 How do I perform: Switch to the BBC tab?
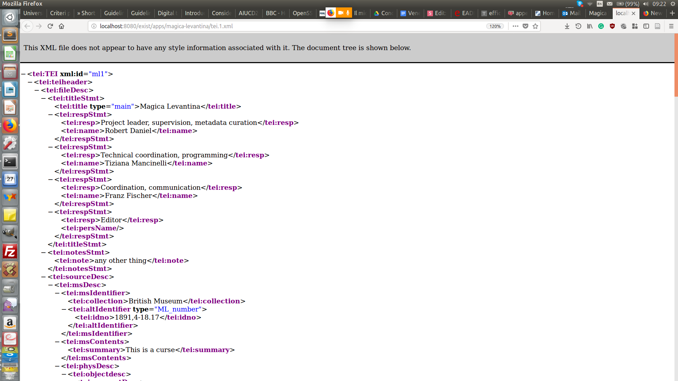coord(275,13)
